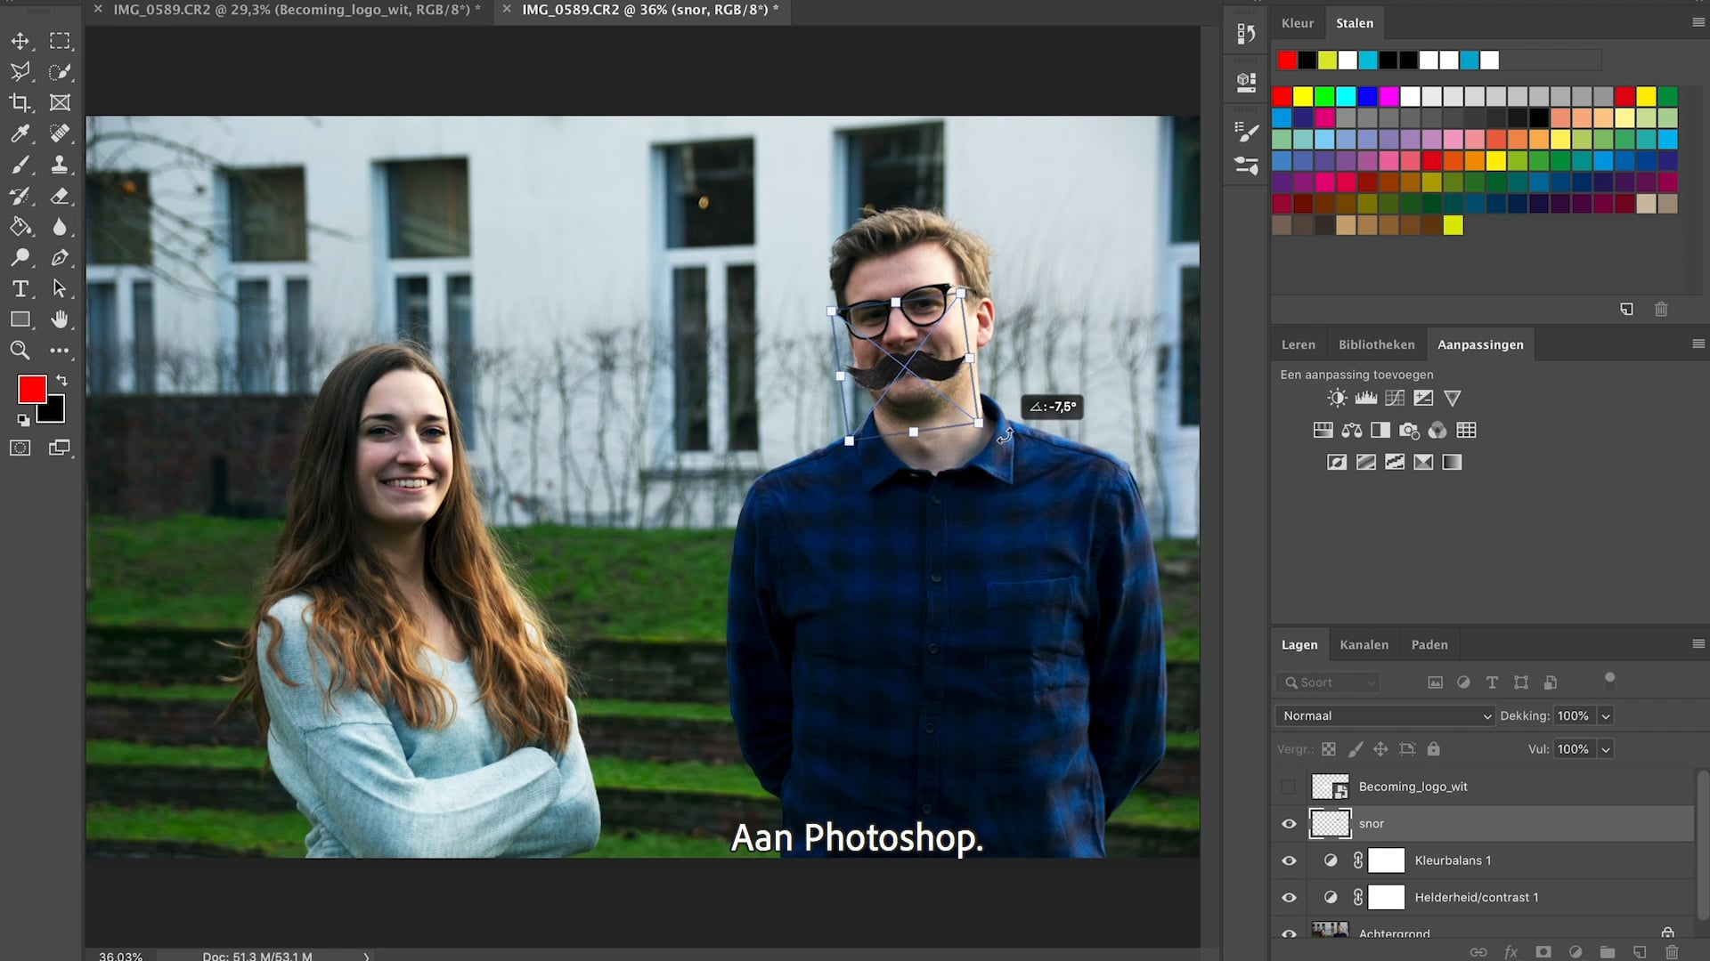Screen dimensions: 1710x961
Task: Select the Healing Brush tool
Action: (x=60, y=133)
